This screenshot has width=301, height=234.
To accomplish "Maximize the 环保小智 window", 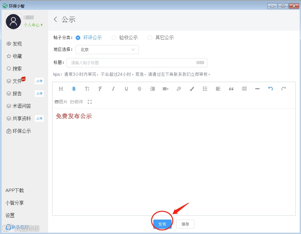I will pos(283,6).
